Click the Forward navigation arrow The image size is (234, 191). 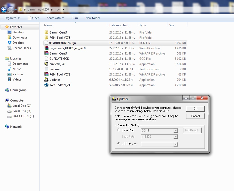coord(11,10)
